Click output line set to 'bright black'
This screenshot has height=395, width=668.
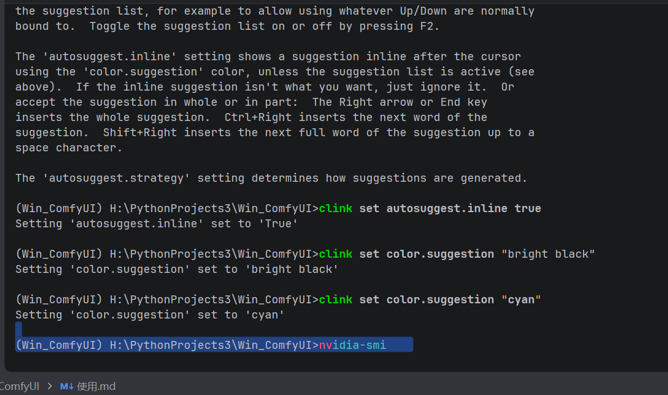[177, 270]
